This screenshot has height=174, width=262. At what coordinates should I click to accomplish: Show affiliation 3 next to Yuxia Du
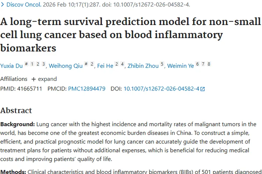point(43,64)
